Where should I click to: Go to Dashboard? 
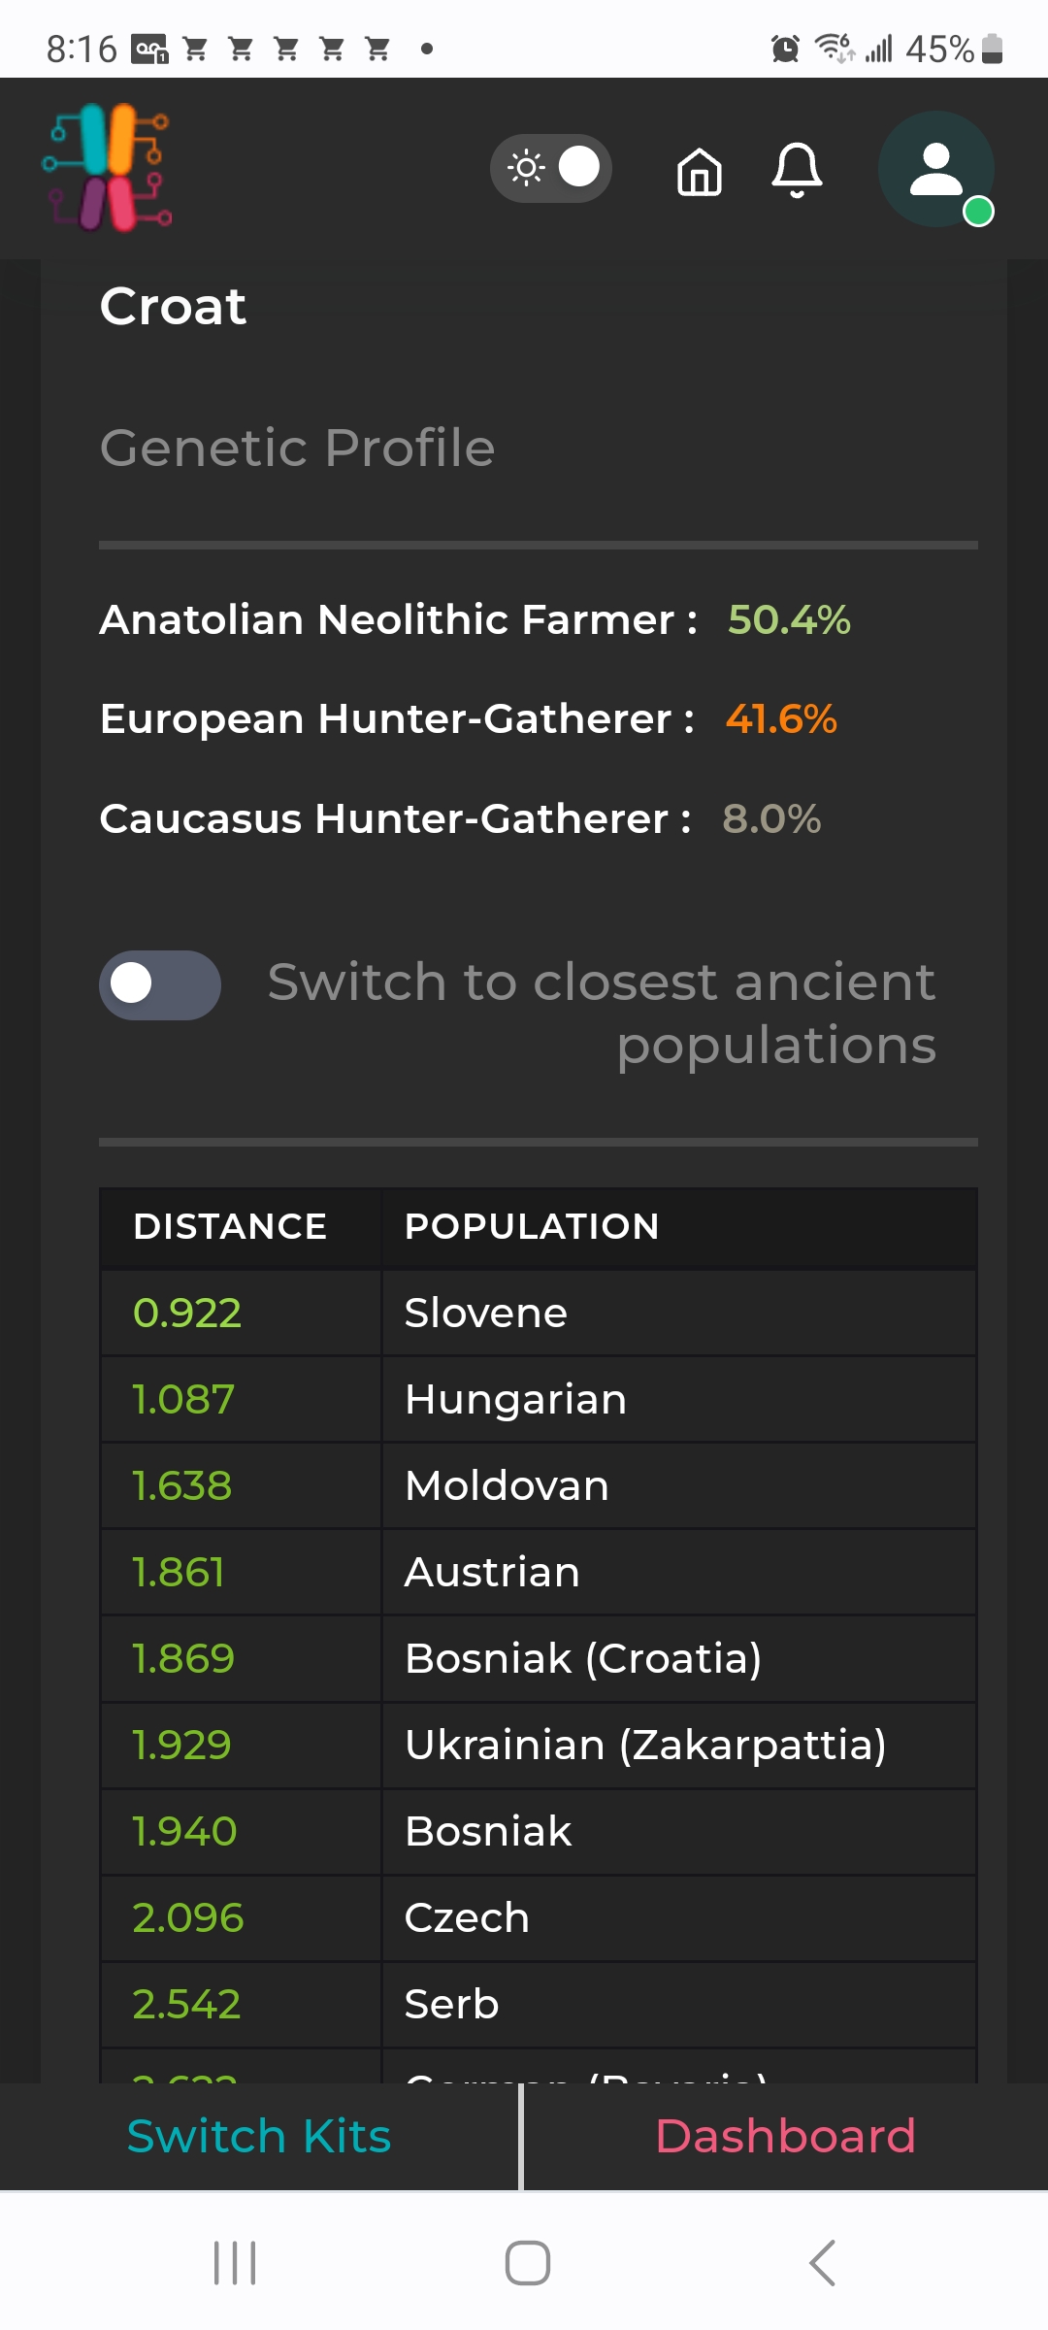[x=785, y=2136]
